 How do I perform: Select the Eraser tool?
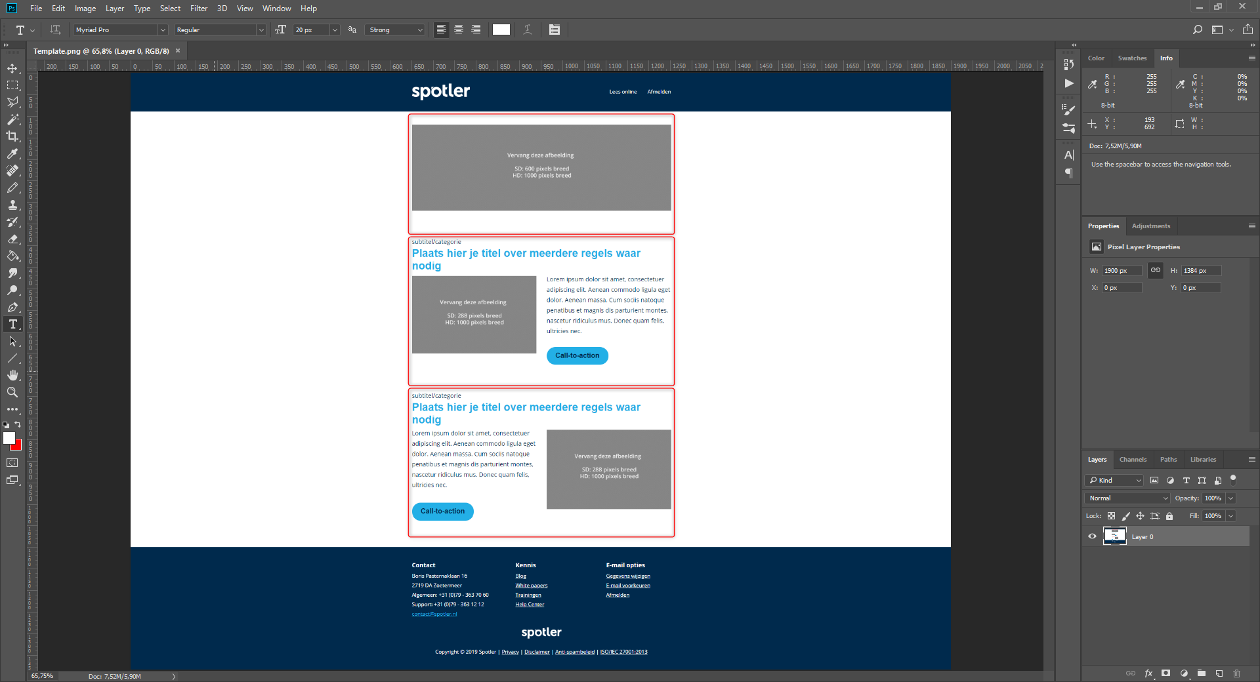pos(12,239)
